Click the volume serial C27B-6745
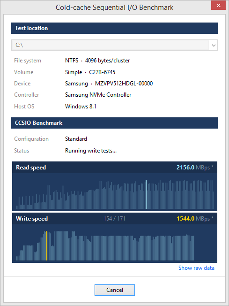 [102, 72]
